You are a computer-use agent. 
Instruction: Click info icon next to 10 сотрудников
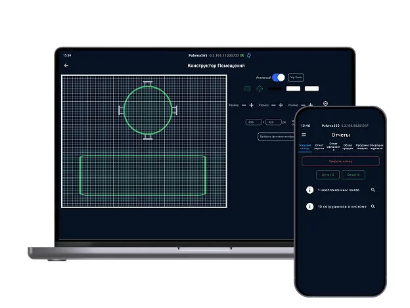tap(309, 206)
